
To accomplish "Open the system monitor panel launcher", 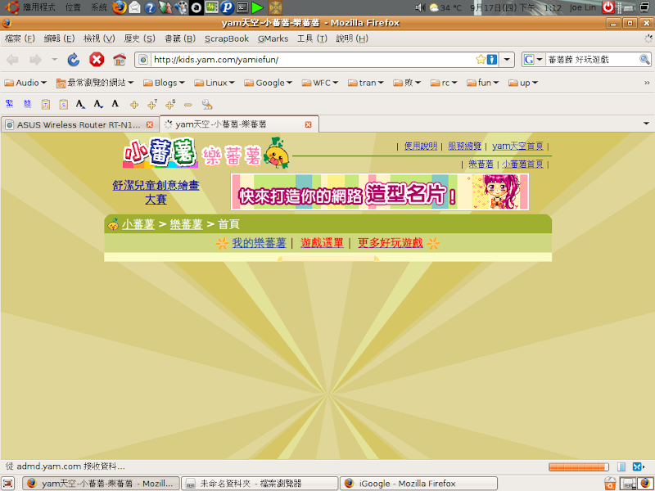I will (212, 7).
